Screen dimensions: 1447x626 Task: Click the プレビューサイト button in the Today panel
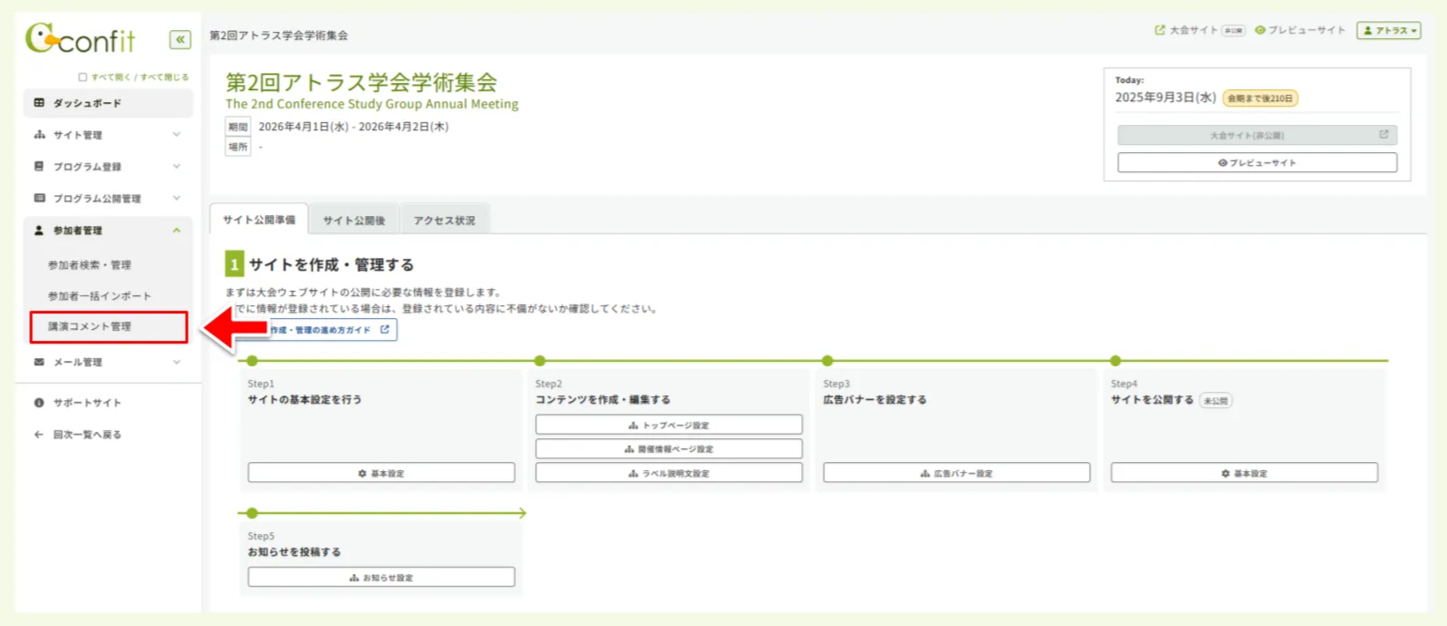coord(1257,162)
